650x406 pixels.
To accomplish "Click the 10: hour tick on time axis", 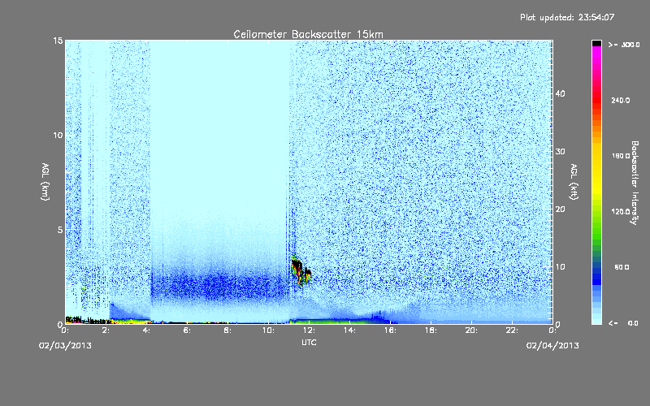I will pos(268,330).
